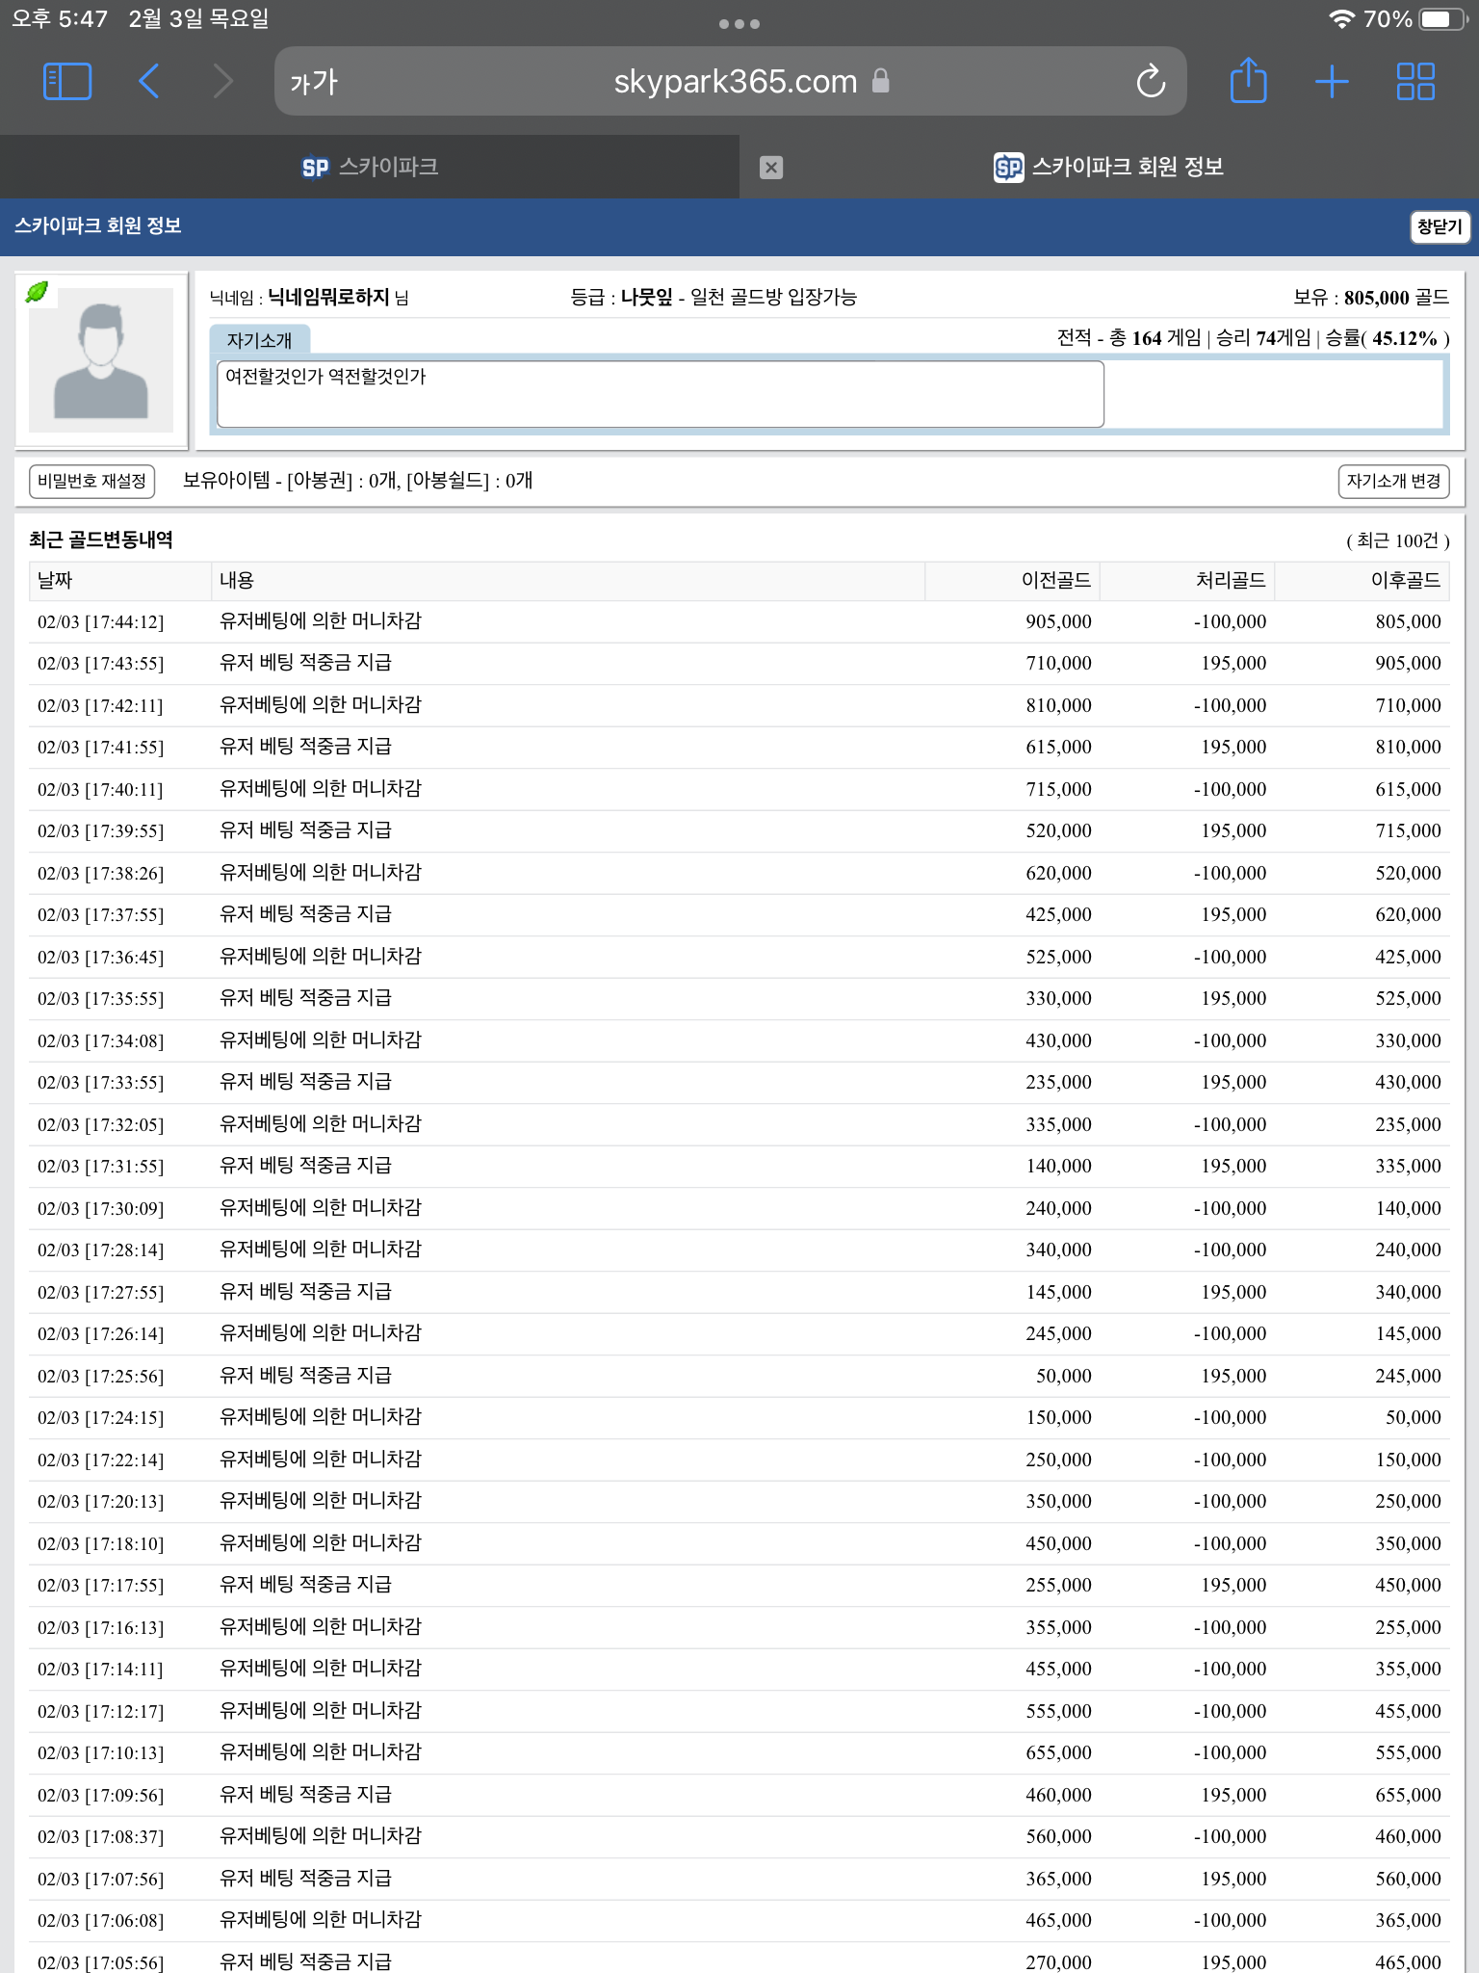Click 이후골드 value 450,000 at 17:17:55
Viewport: 1479px width, 1973px height.
pyautogui.click(x=1408, y=1585)
